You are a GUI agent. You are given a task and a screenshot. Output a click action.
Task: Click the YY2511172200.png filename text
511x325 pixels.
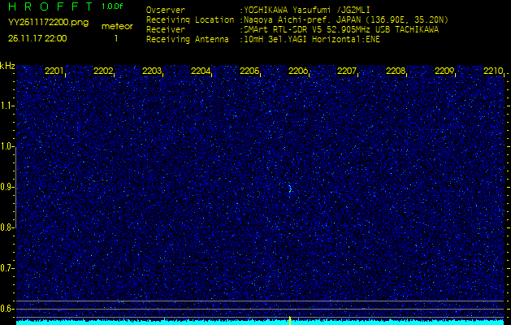[x=48, y=23]
